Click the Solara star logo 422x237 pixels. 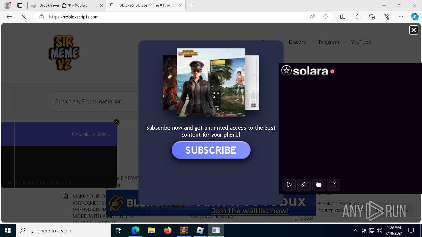pyautogui.click(x=286, y=70)
